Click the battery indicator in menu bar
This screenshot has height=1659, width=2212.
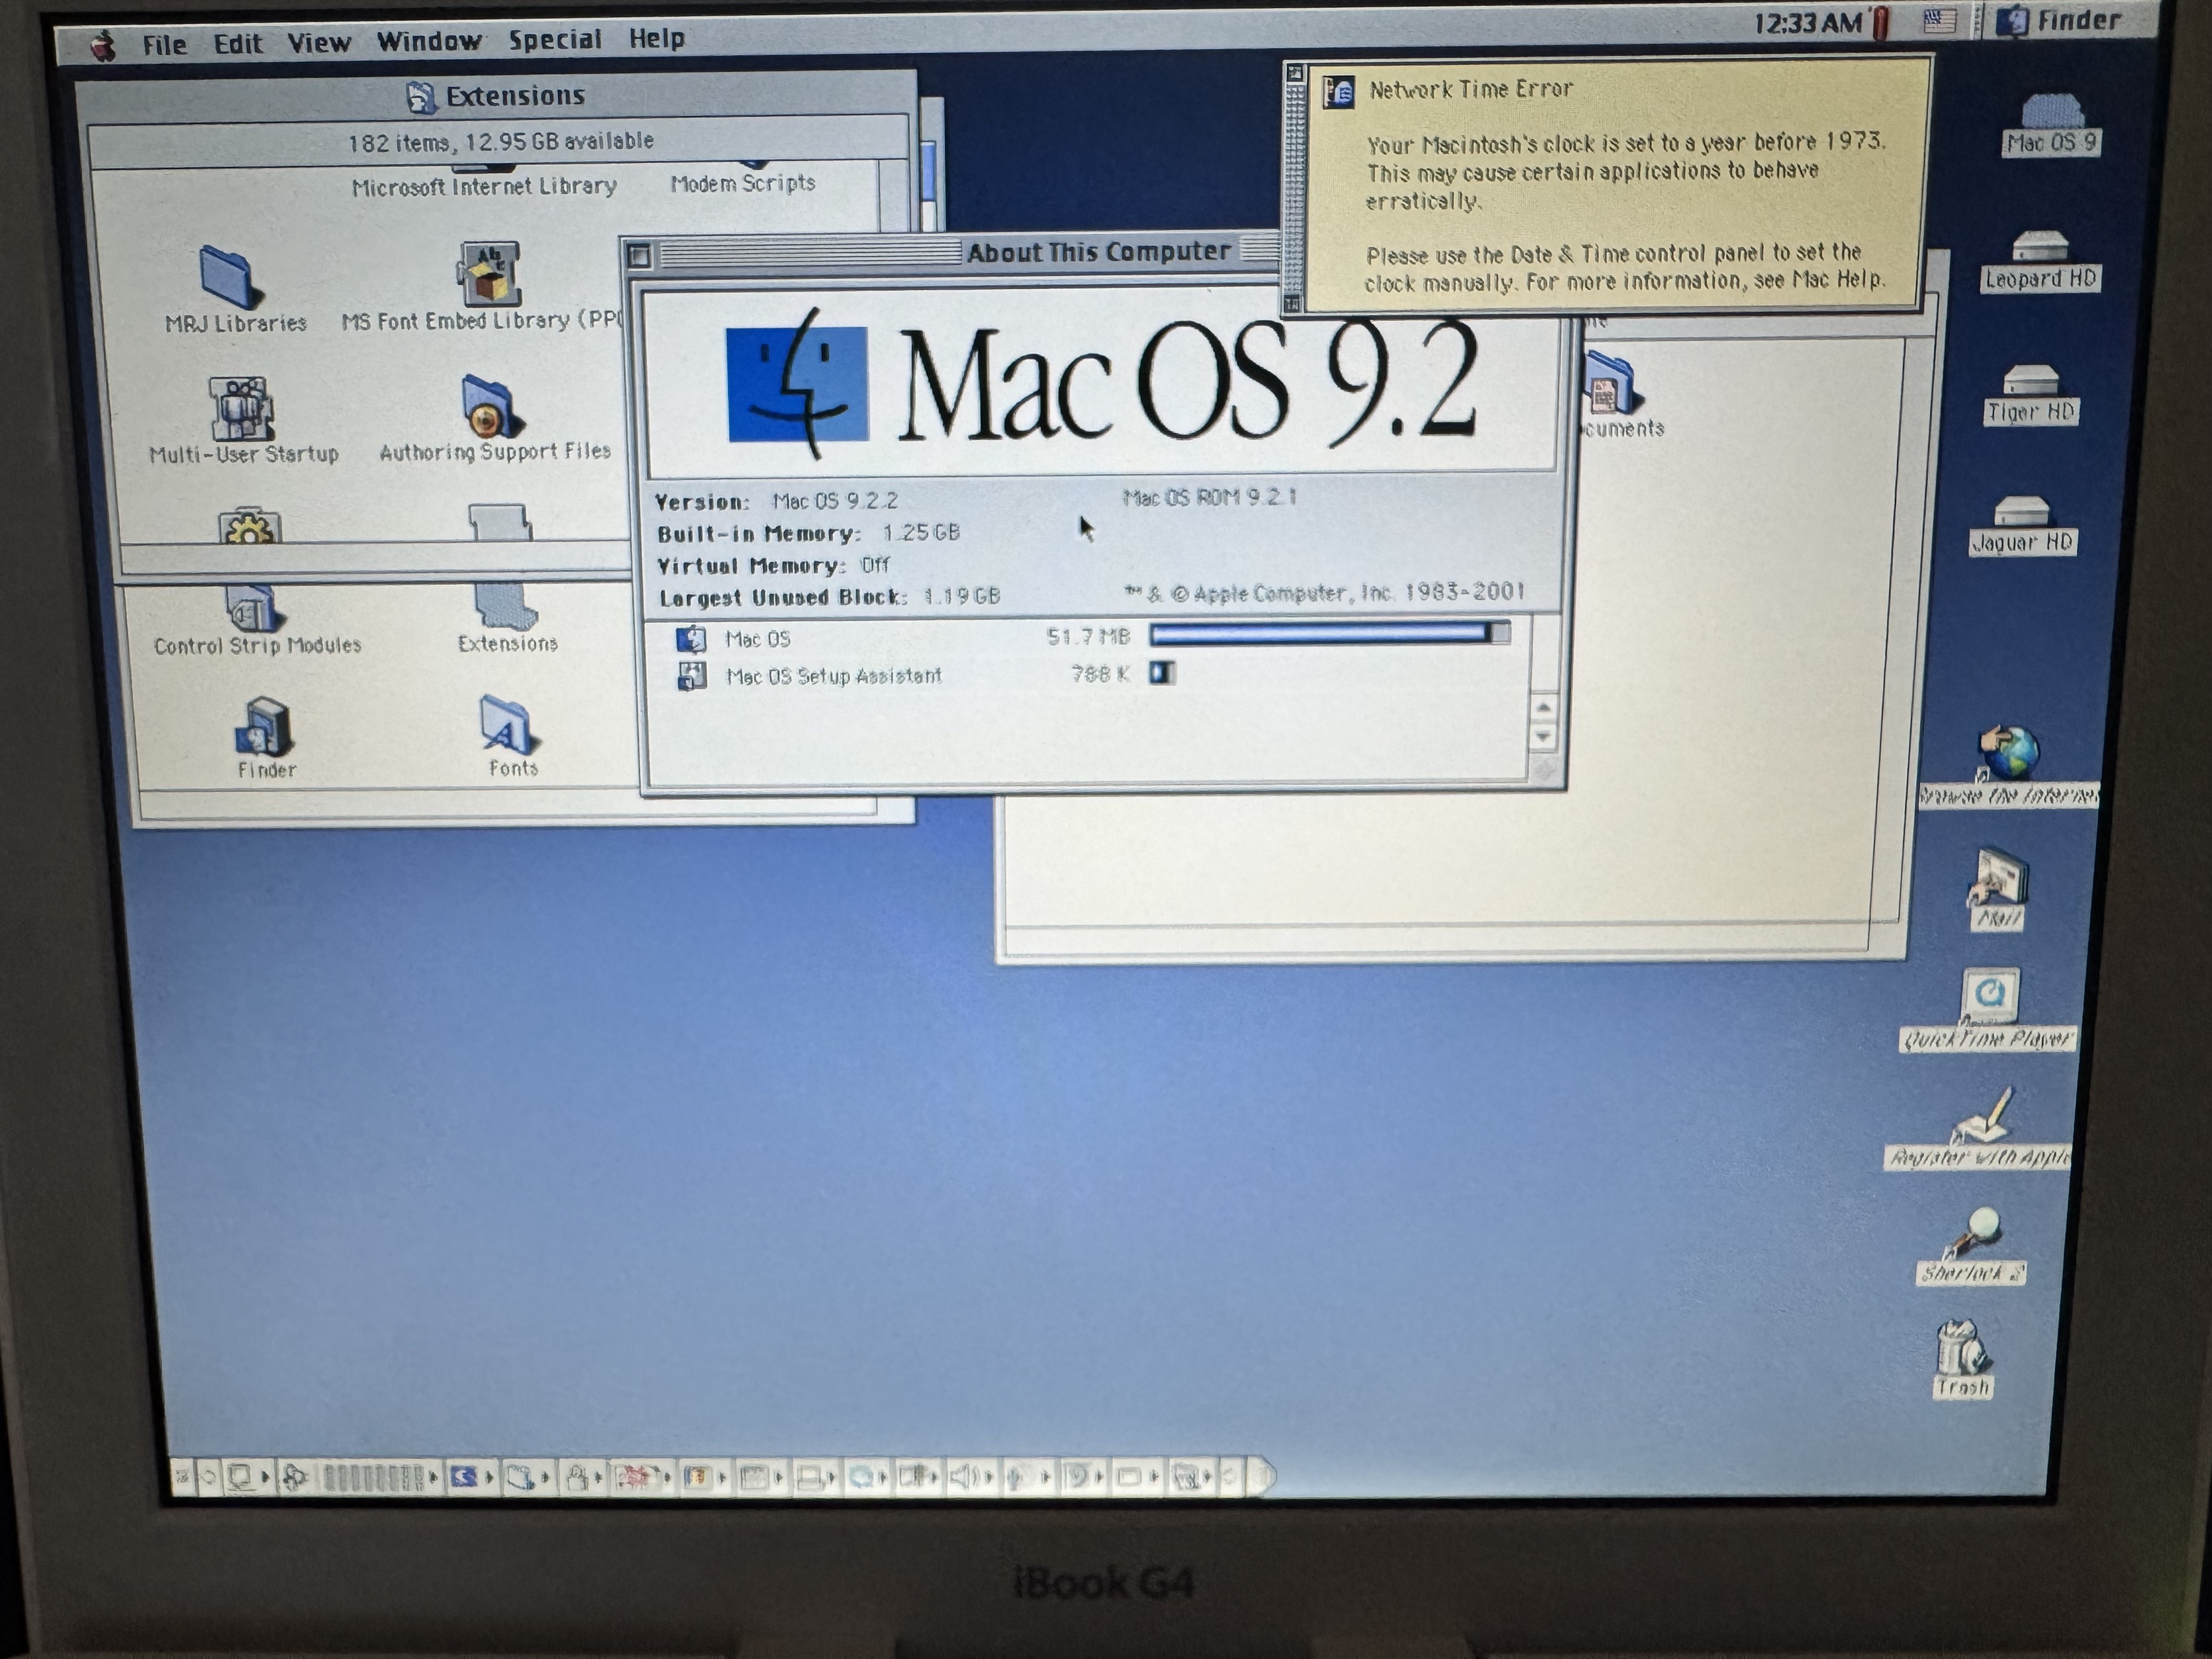[1881, 23]
